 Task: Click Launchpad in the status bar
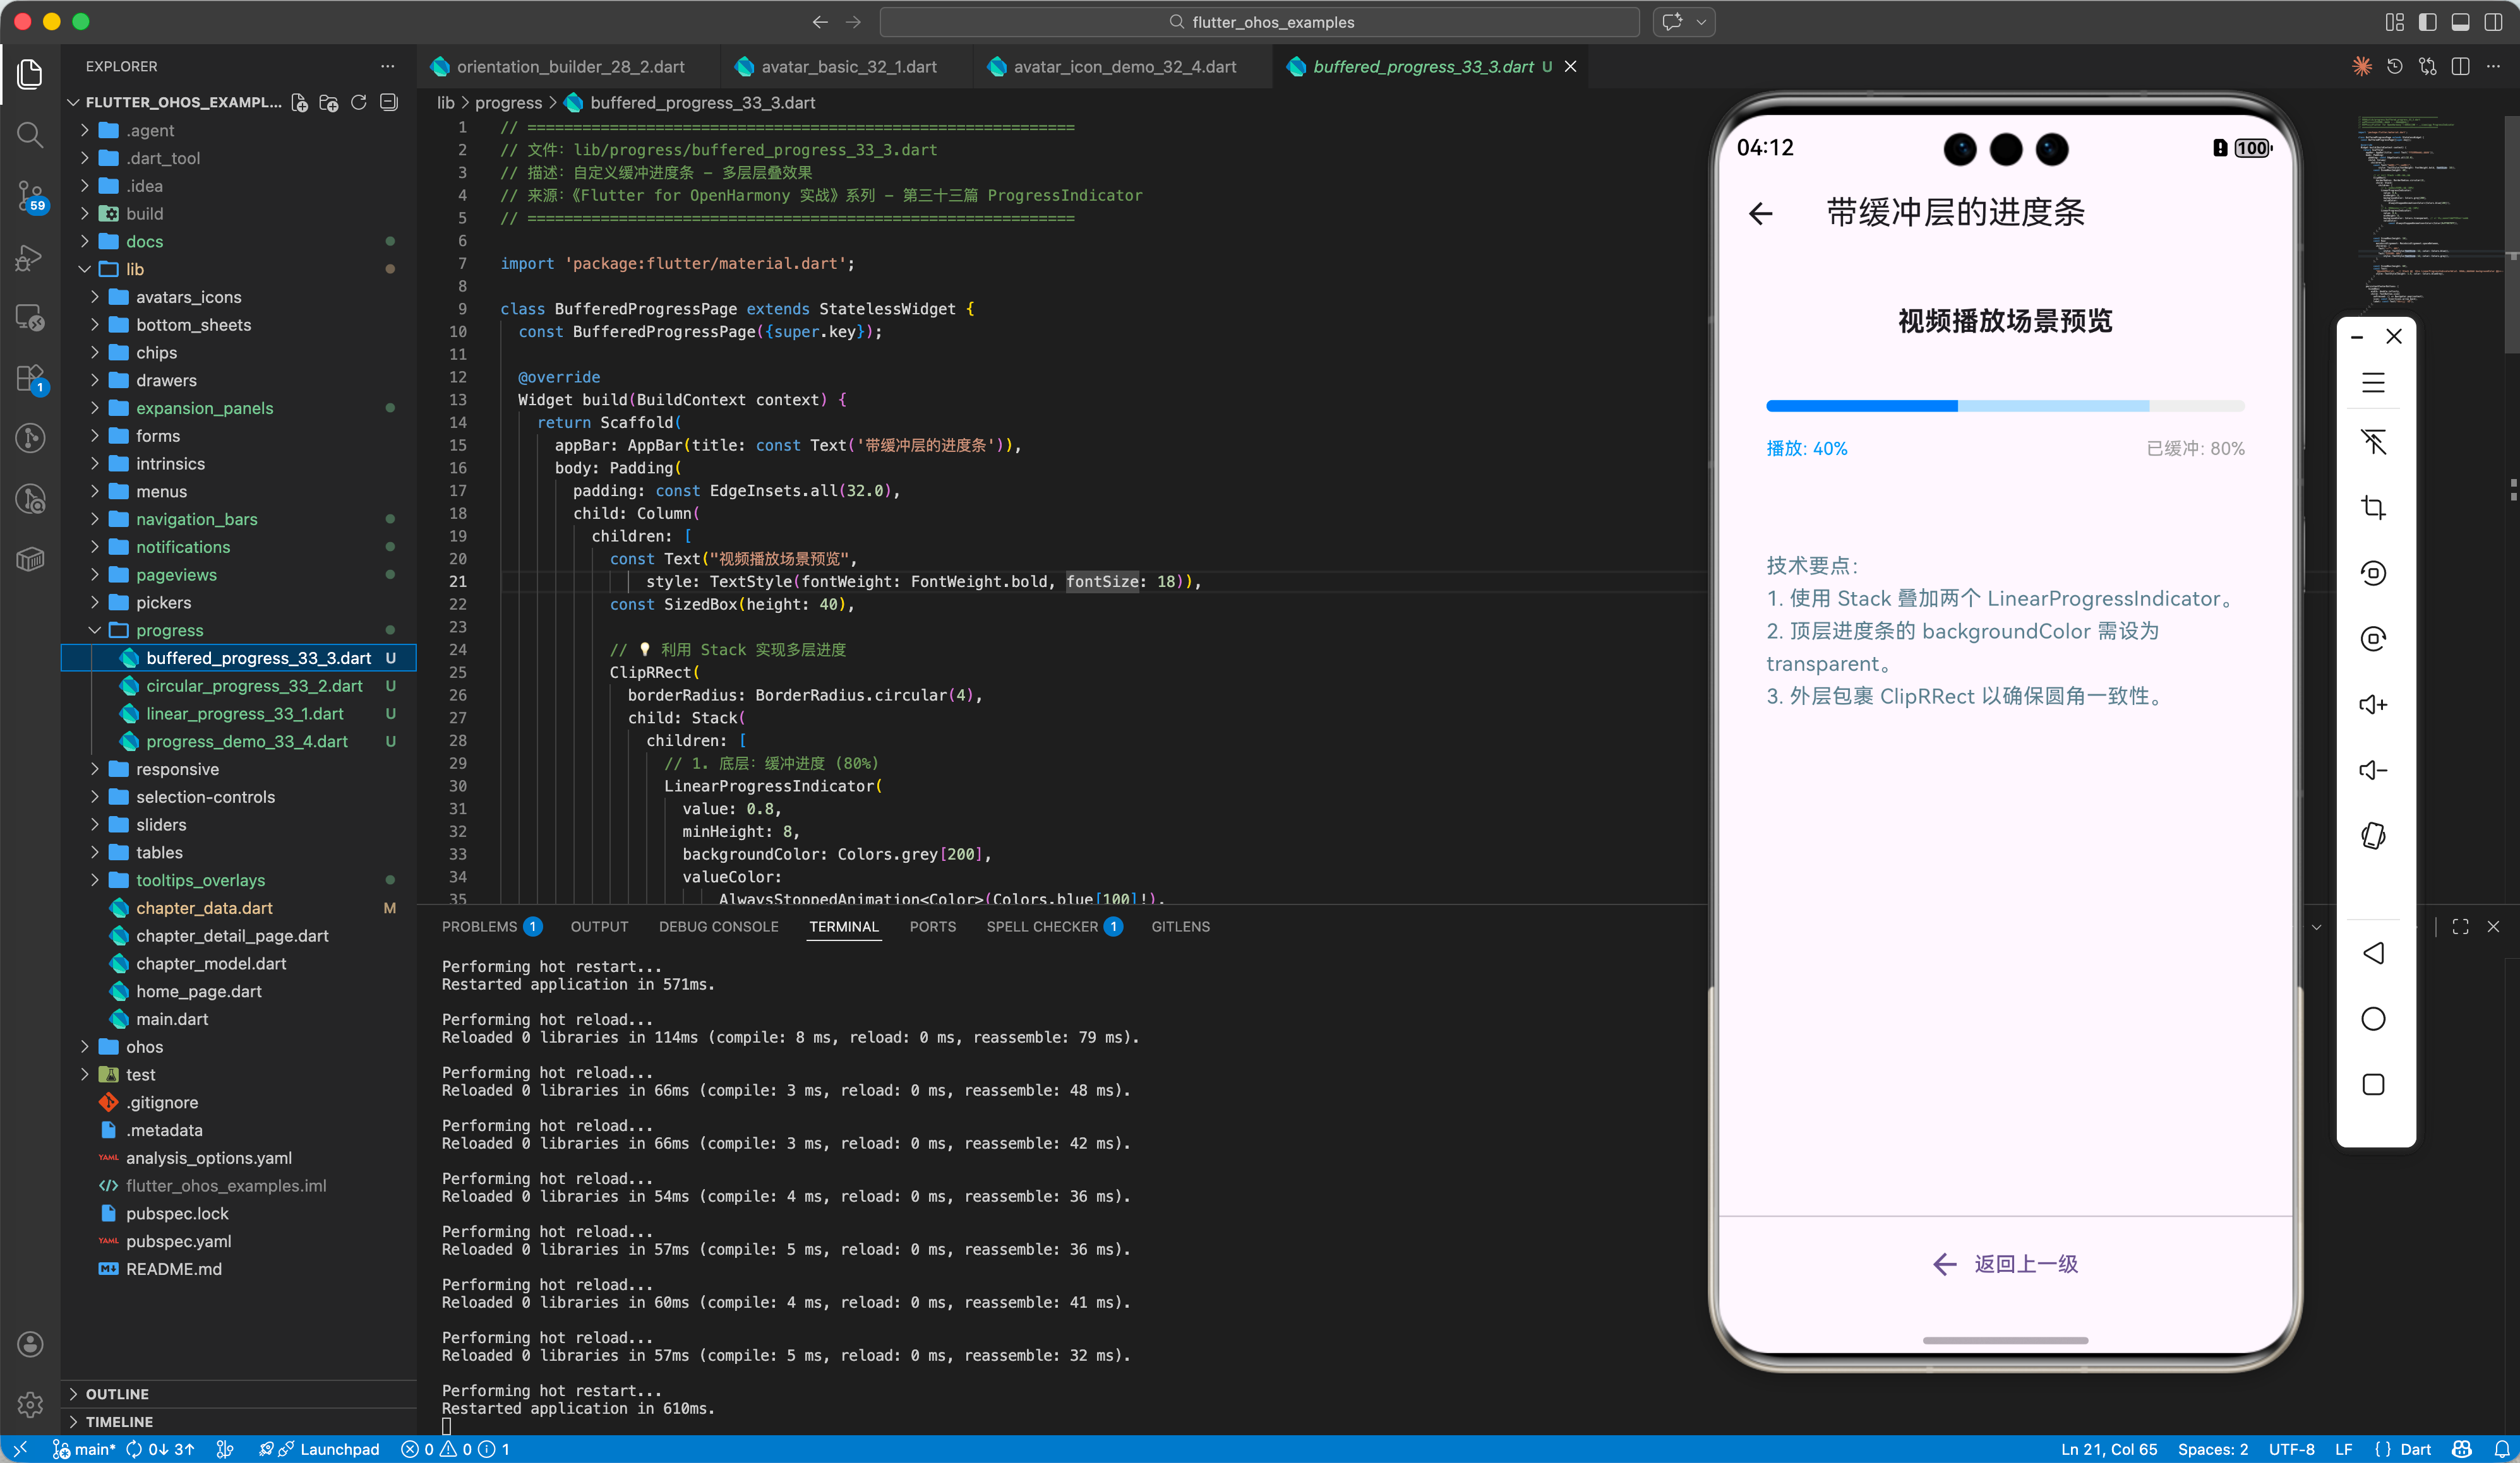point(338,1449)
